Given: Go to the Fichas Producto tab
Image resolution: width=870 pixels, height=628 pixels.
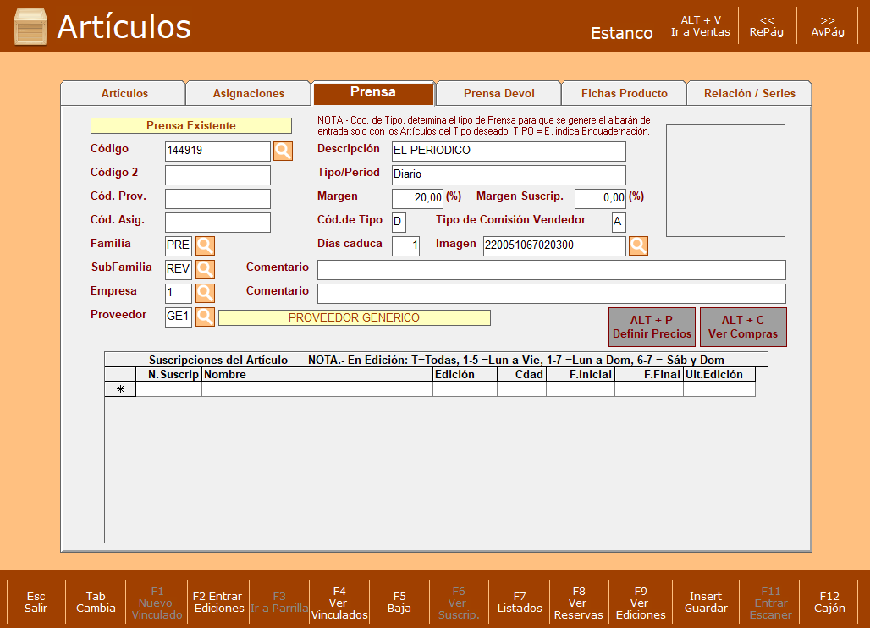Looking at the screenshot, I should pyautogui.click(x=625, y=93).
